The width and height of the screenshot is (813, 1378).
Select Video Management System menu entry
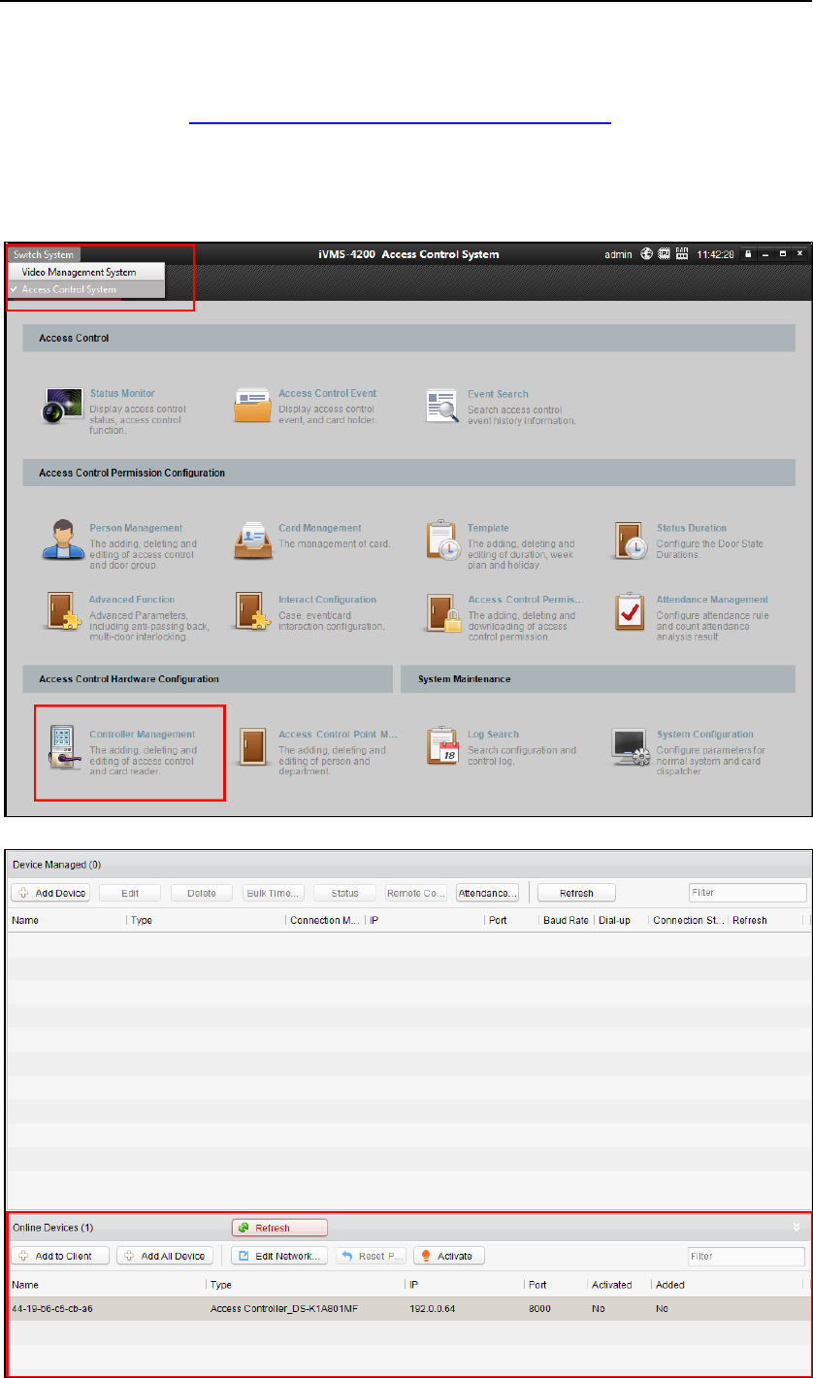click(87, 273)
